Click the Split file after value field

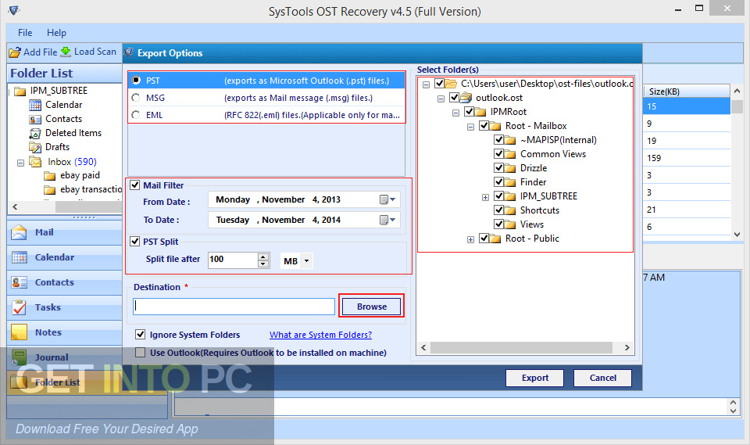pos(233,260)
